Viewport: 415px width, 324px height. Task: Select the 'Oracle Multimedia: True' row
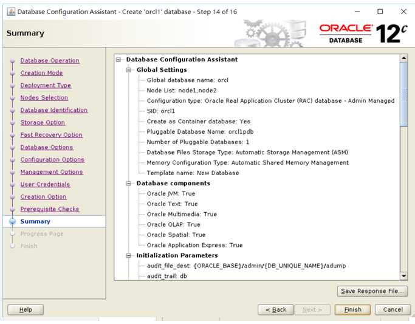182,215
